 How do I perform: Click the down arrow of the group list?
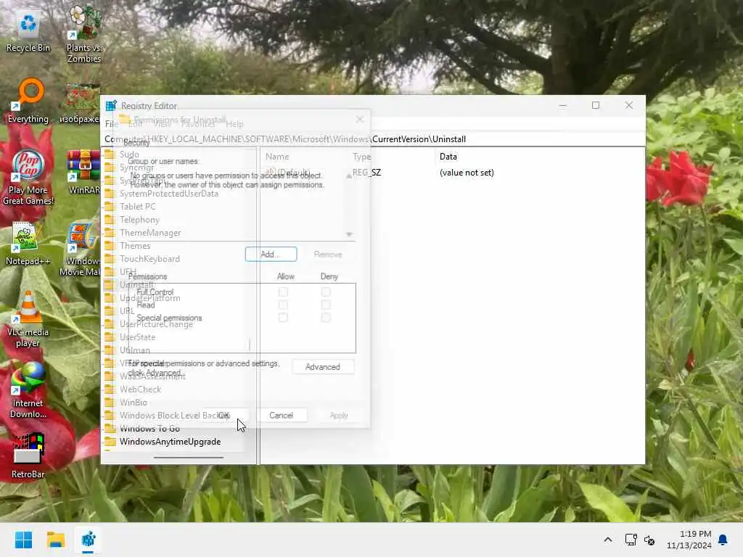349,234
